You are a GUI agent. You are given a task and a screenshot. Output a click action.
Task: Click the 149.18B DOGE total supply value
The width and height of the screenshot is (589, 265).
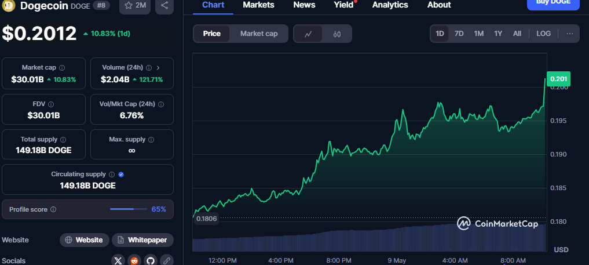pyautogui.click(x=43, y=150)
